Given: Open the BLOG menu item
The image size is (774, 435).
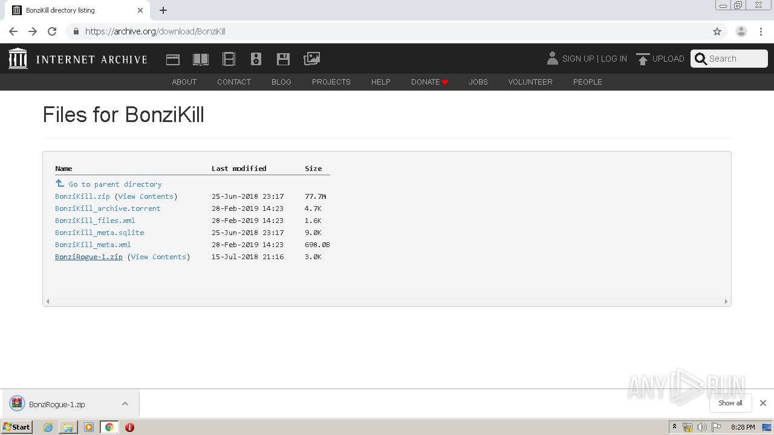Looking at the screenshot, I should (281, 82).
